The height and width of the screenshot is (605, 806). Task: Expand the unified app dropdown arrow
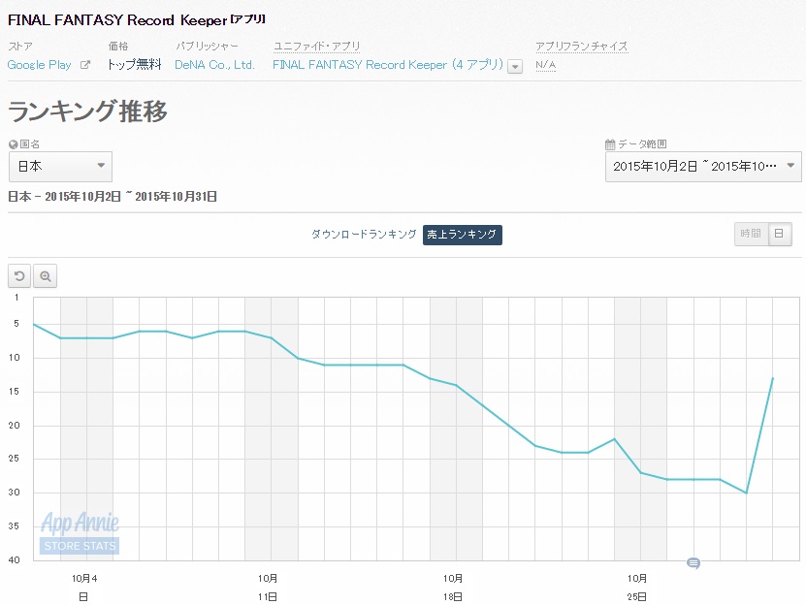click(x=515, y=66)
